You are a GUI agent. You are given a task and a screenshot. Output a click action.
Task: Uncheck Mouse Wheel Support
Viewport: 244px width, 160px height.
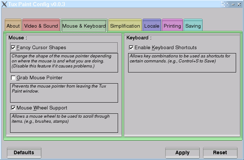[x=13, y=108]
